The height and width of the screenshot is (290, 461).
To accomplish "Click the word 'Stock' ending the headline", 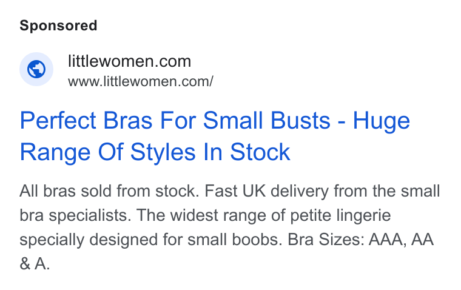I will pos(260,152).
